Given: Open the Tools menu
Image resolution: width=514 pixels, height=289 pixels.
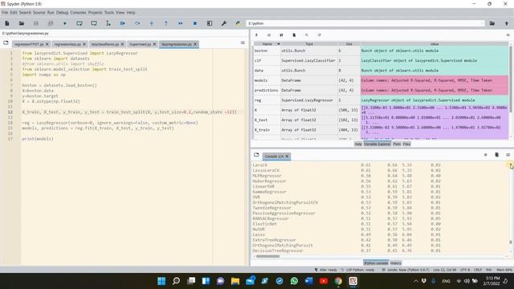Looking at the screenshot, I should [x=109, y=13].
